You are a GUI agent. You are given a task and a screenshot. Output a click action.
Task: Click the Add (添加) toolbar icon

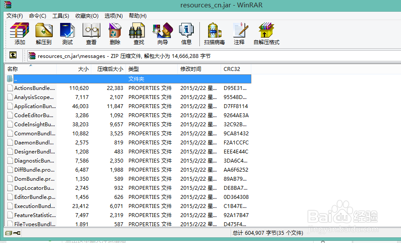(x=20, y=33)
